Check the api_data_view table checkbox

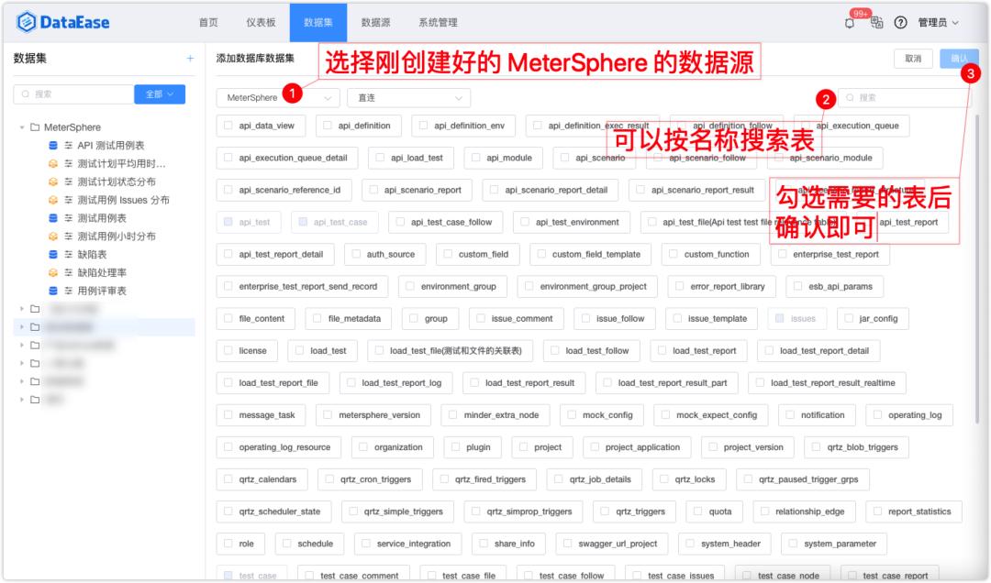click(229, 126)
